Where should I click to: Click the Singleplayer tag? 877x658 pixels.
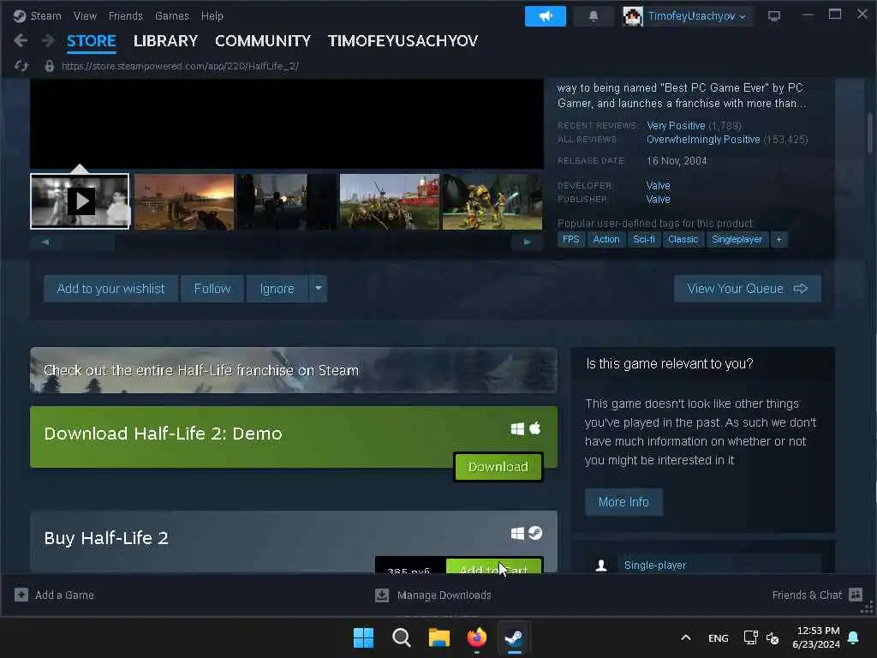737,240
